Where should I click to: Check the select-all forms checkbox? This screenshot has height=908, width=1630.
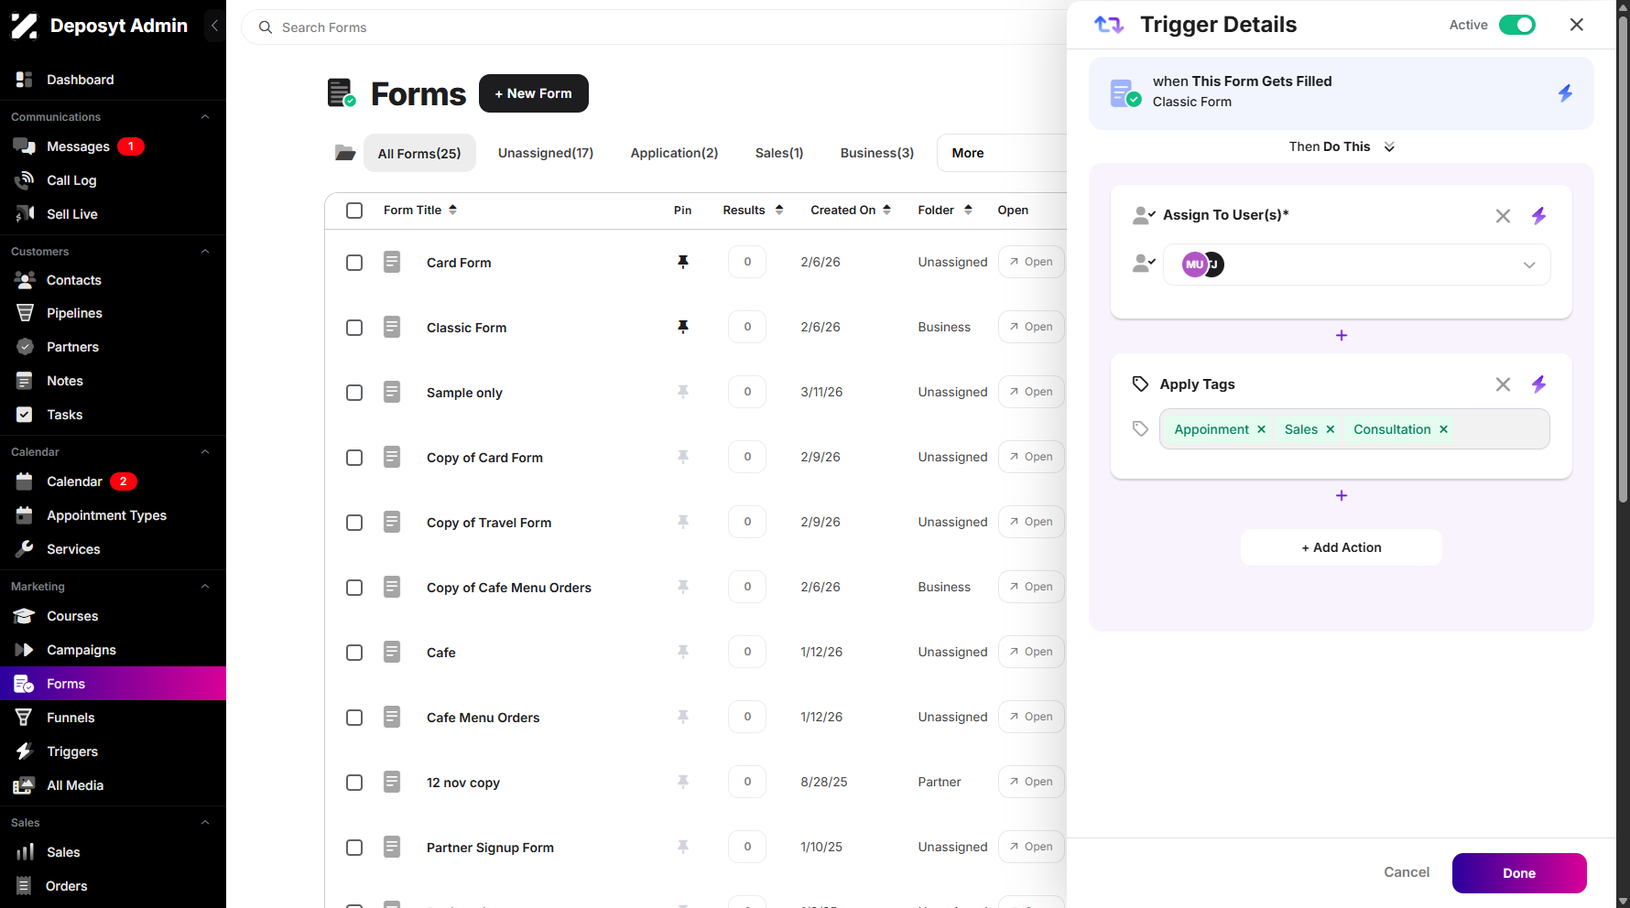pos(354,211)
